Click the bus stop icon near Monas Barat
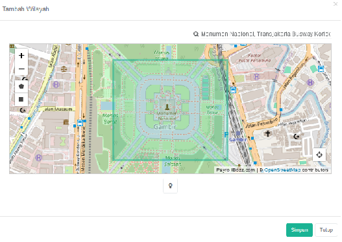The image size is (342, 242). (80, 123)
